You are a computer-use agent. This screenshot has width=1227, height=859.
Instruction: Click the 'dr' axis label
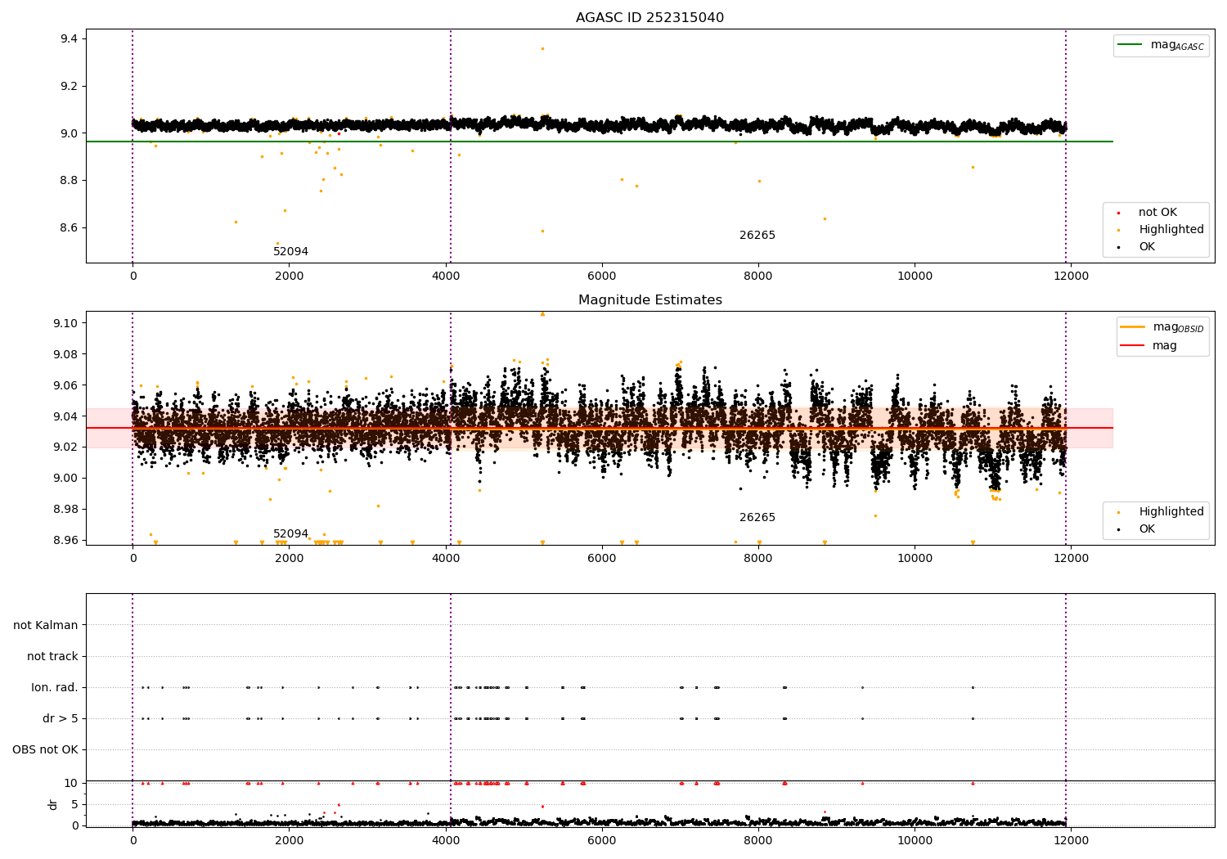53,804
